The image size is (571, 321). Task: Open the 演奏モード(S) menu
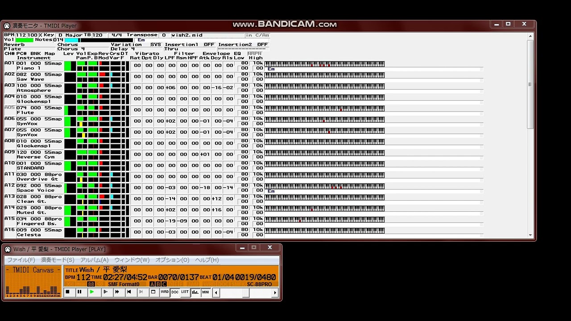tap(58, 260)
